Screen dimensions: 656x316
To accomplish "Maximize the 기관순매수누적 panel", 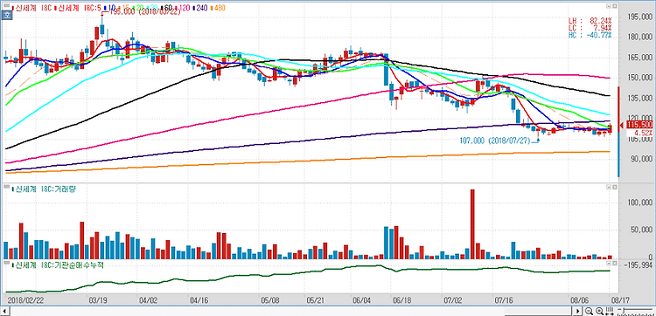I will point(616,264).
